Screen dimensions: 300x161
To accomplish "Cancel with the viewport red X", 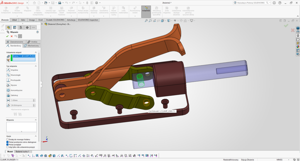I will [293, 30].
